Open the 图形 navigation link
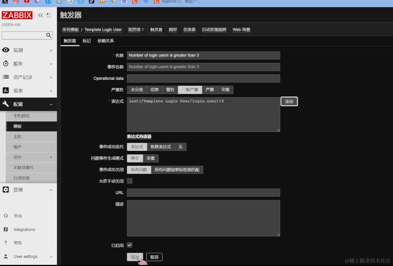The width and height of the screenshot is (393, 266). [173, 30]
